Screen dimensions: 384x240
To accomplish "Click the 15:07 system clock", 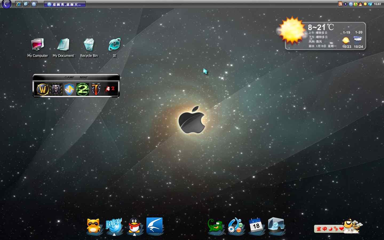I will click(377, 4).
